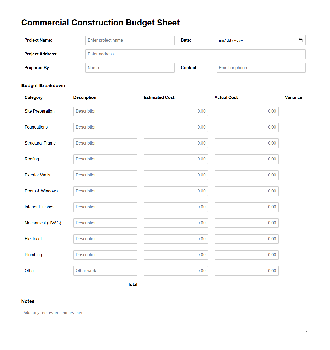The width and height of the screenshot is (330, 350).
Task: Click the Roofing description box
Action: click(105, 159)
